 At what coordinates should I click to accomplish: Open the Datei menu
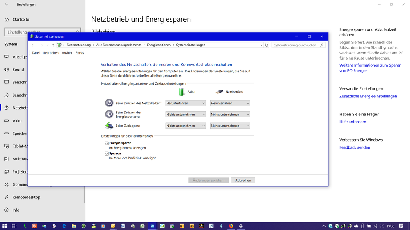pos(36,53)
